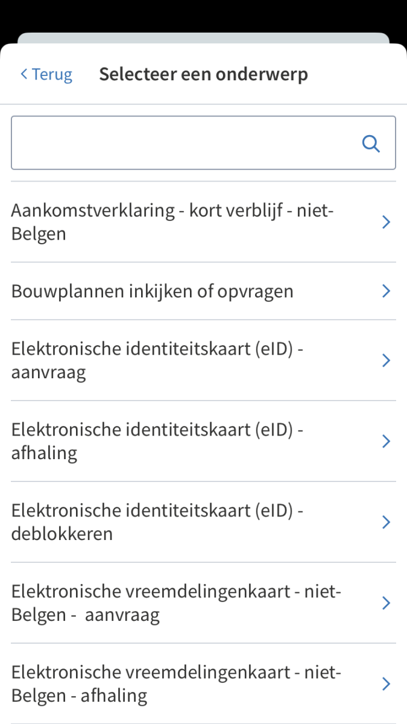Select the back arrow icon next to Terug
Image resolution: width=407 pixels, height=724 pixels.
coord(23,74)
